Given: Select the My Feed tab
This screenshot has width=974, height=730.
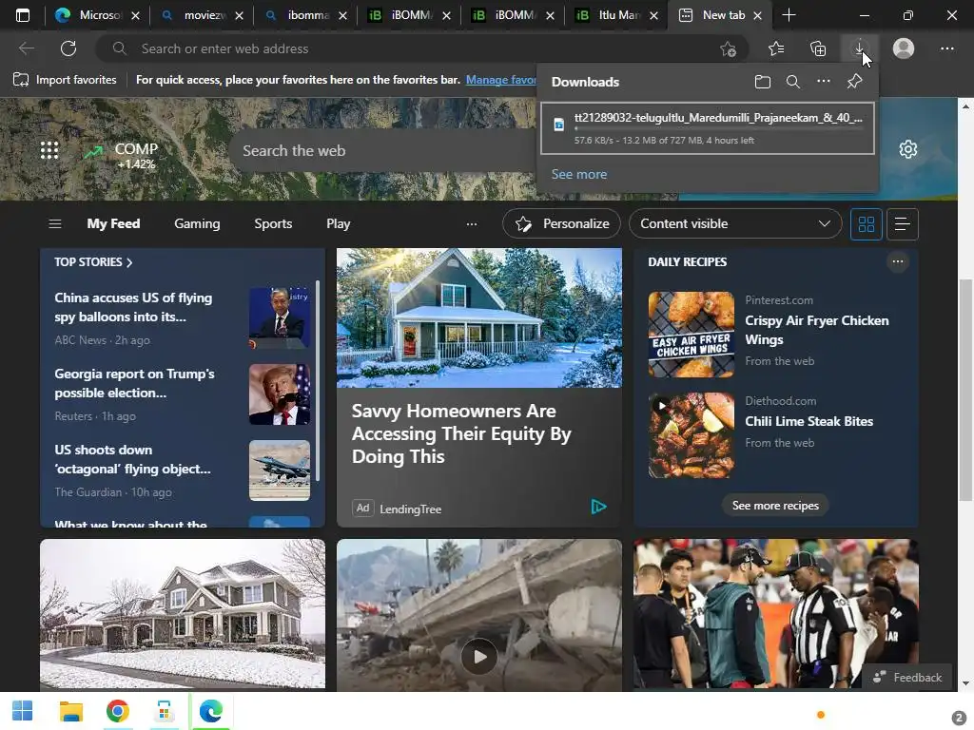Looking at the screenshot, I should point(113,223).
